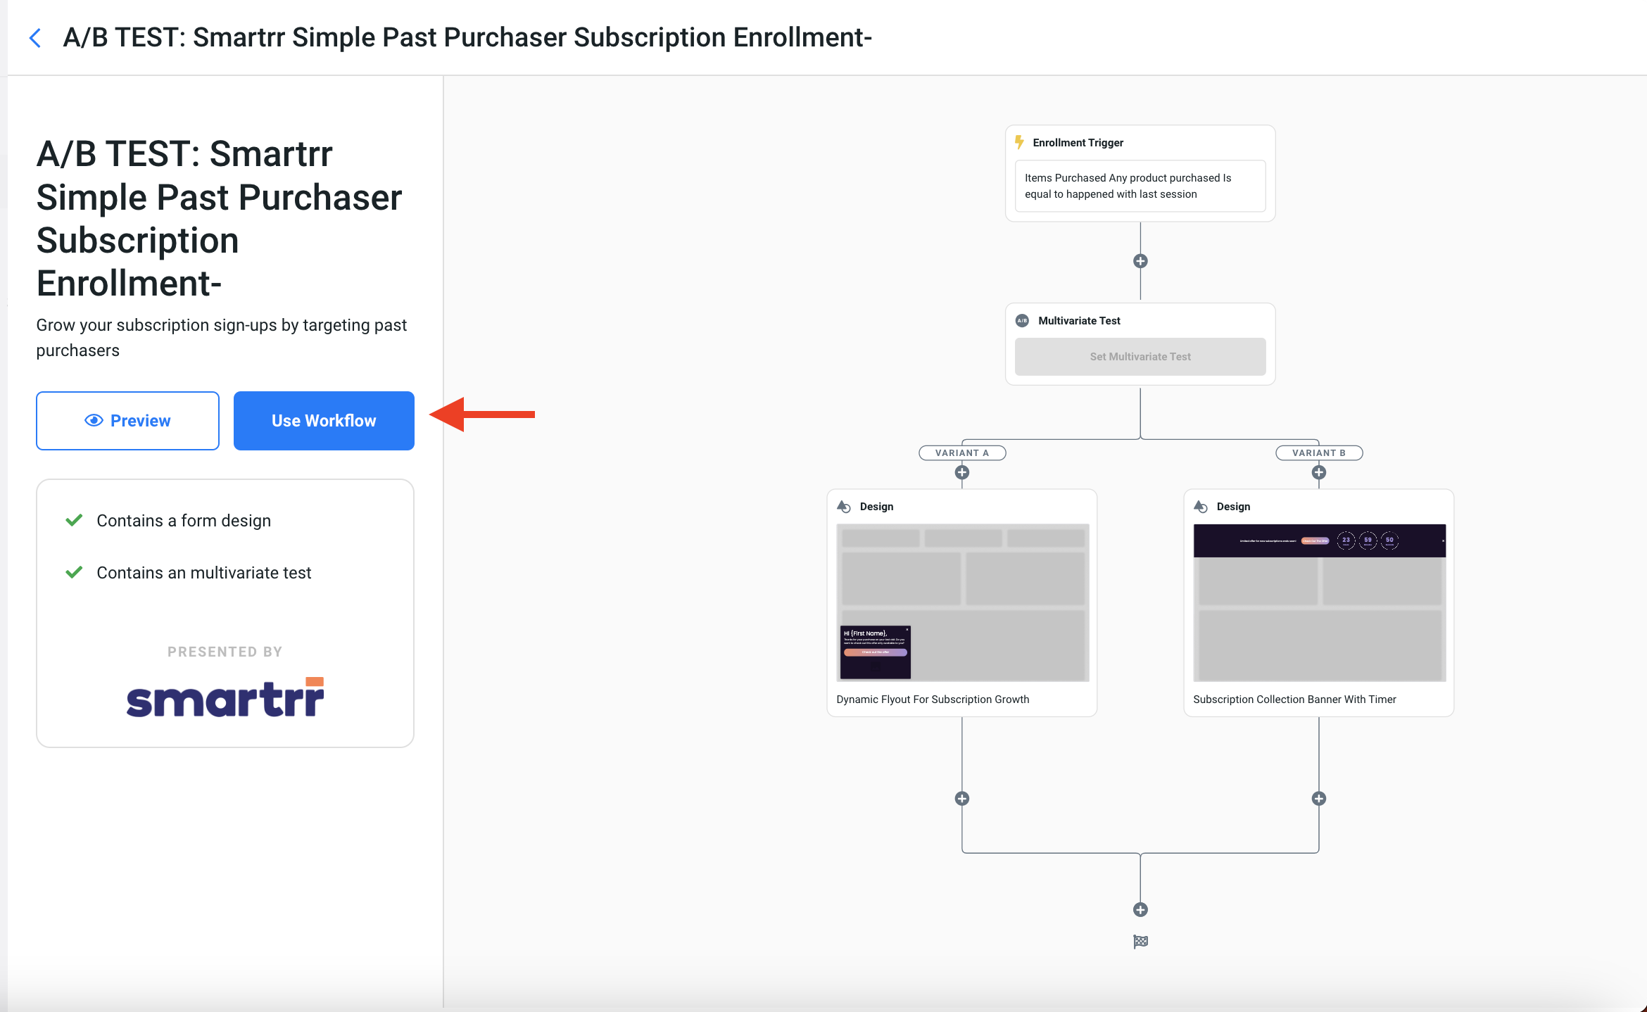
Task: Click the Variant A Design shapes icon
Action: 843,507
